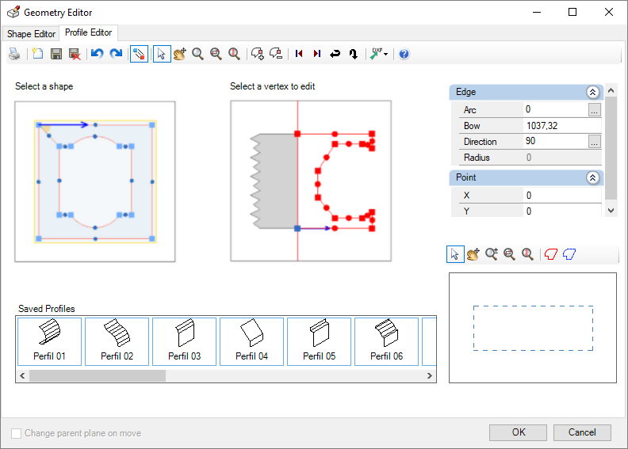628x449 pixels.
Task: Click the delete file red X icon
Action: tap(75, 54)
